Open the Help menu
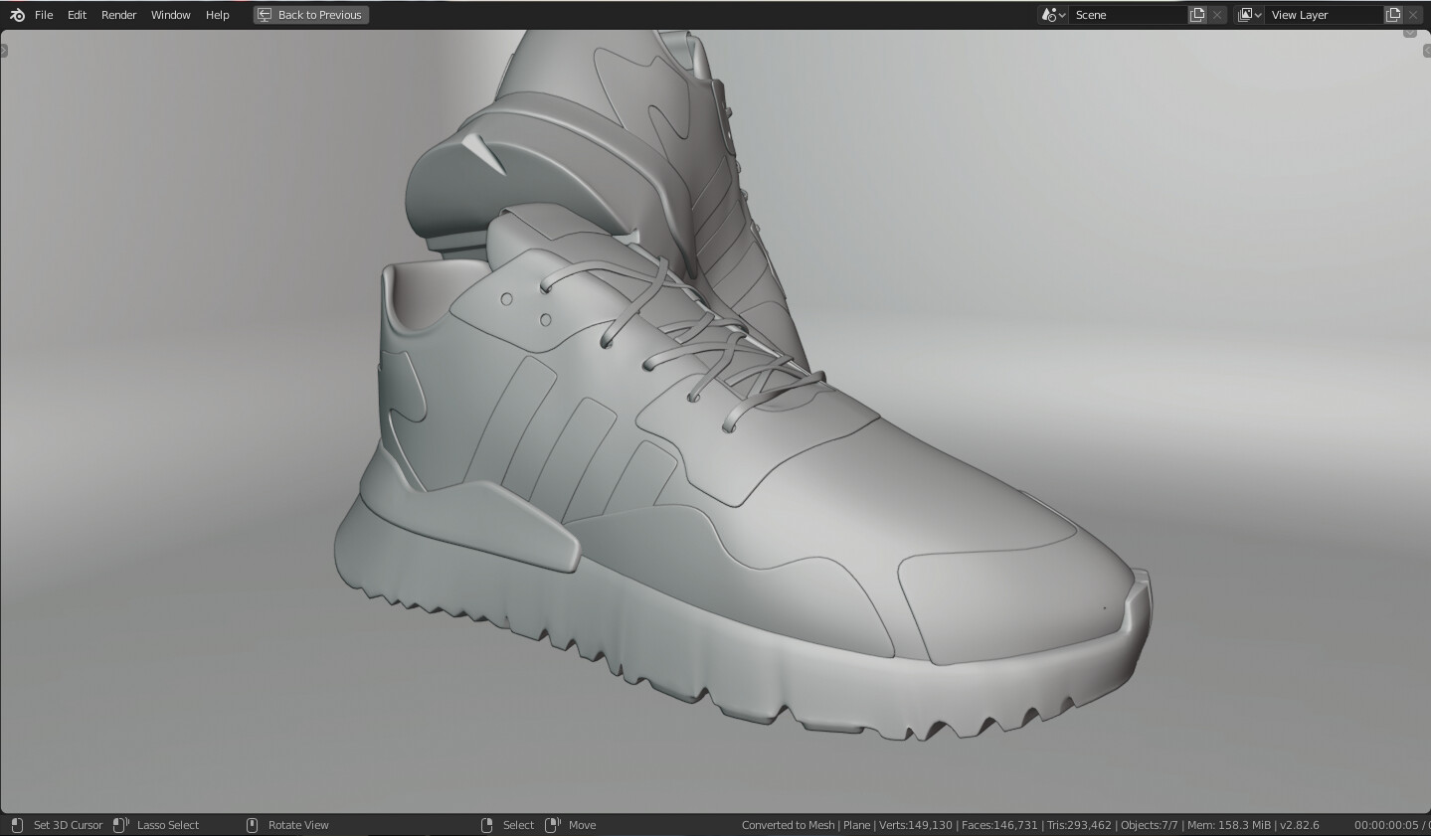Viewport: 1431px width, 836px height. 217,15
